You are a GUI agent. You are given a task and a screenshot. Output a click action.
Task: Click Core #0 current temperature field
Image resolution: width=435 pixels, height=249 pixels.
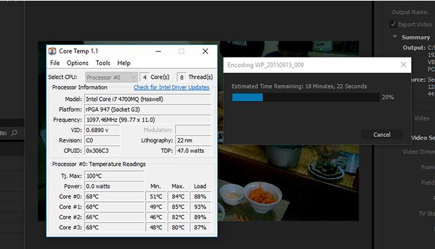coord(114,196)
